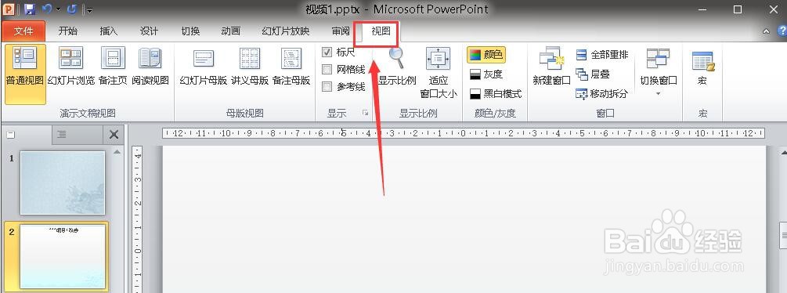Click inside the blank slide canvas
The height and width of the screenshot is (293, 787).
[x=464, y=219]
